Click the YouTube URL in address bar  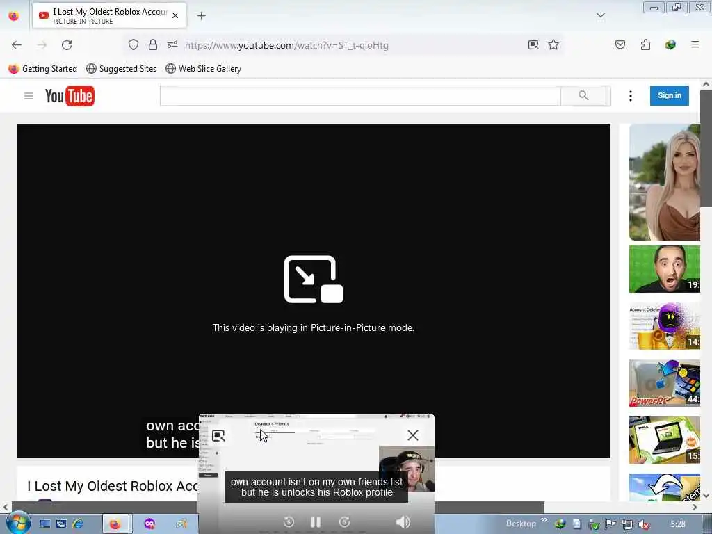coord(286,45)
